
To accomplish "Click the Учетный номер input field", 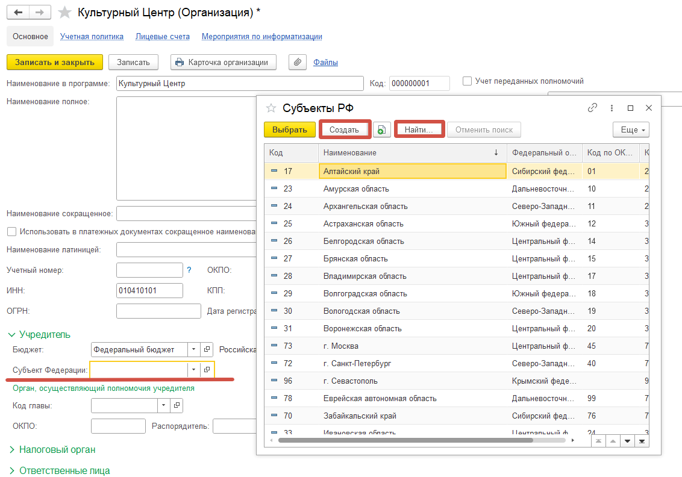I will (x=149, y=270).
